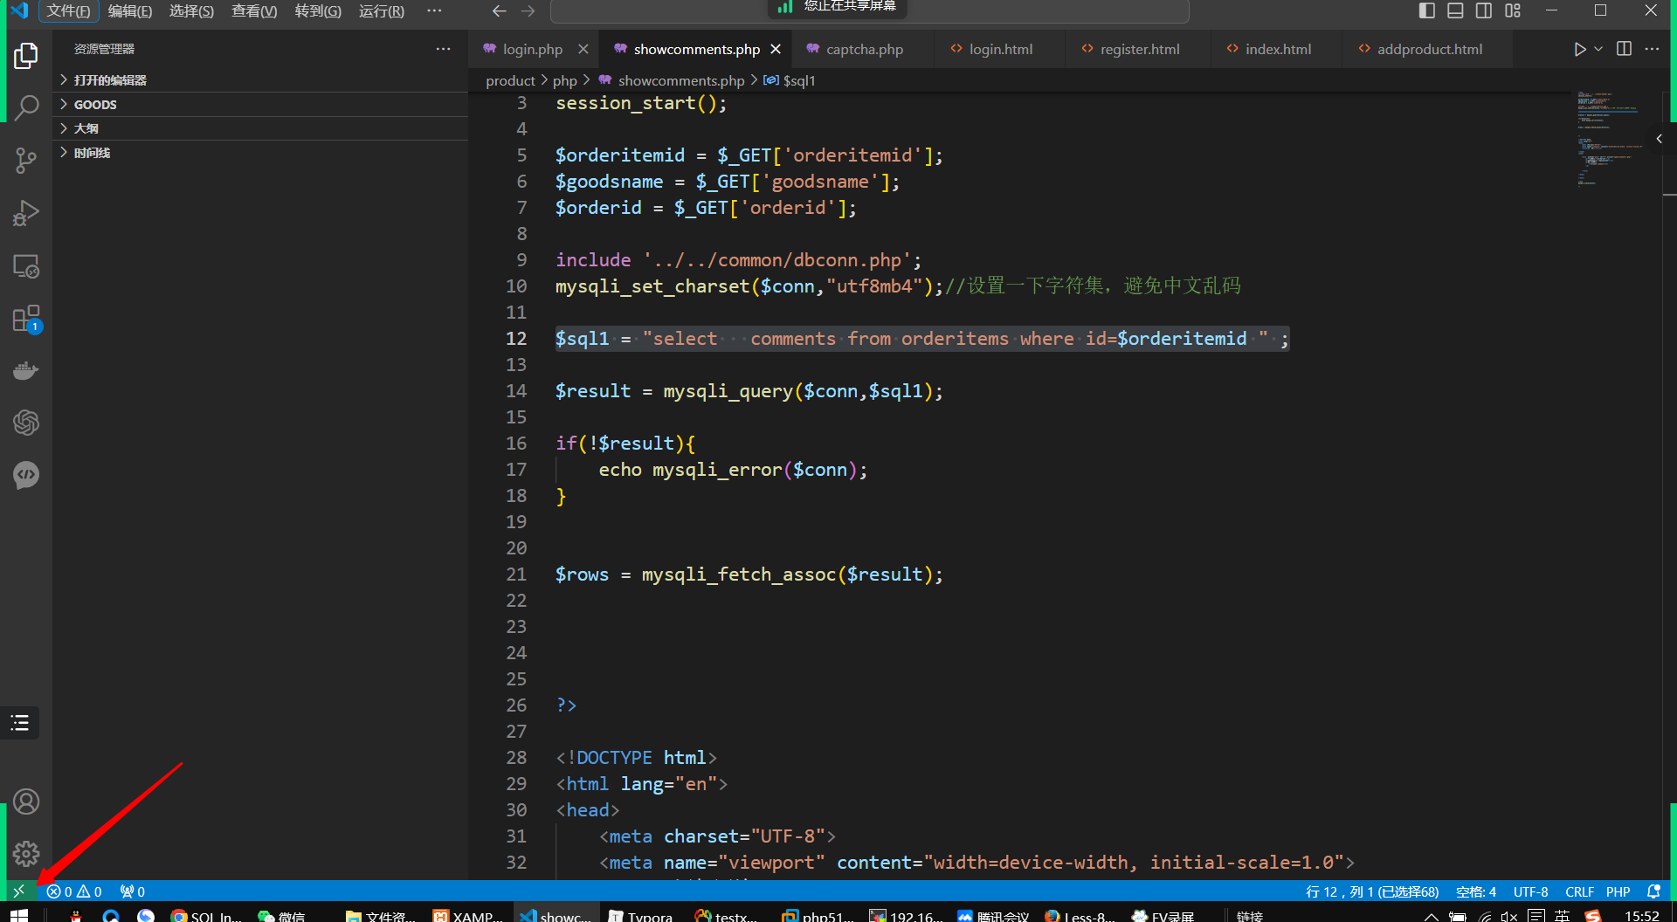Go forward in navigation history
This screenshot has height=922, width=1677.
[x=528, y=11]
